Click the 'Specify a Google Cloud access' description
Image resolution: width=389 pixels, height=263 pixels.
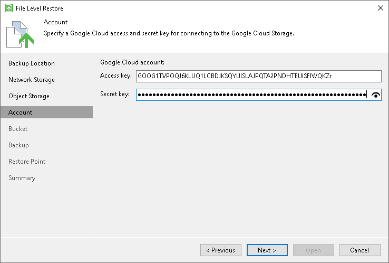(169, 33)
